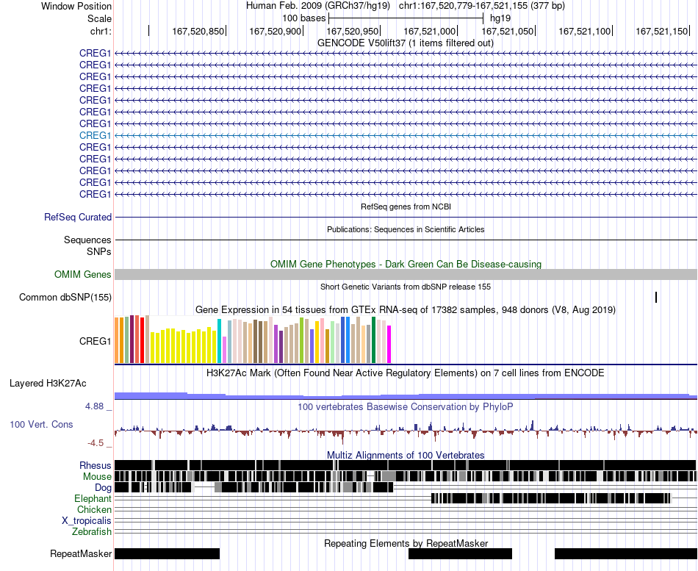Click the OMIM Gene Phenotypes green title
Image resolution: width=698 pixels, height=571 pixels.
(406, 264)
